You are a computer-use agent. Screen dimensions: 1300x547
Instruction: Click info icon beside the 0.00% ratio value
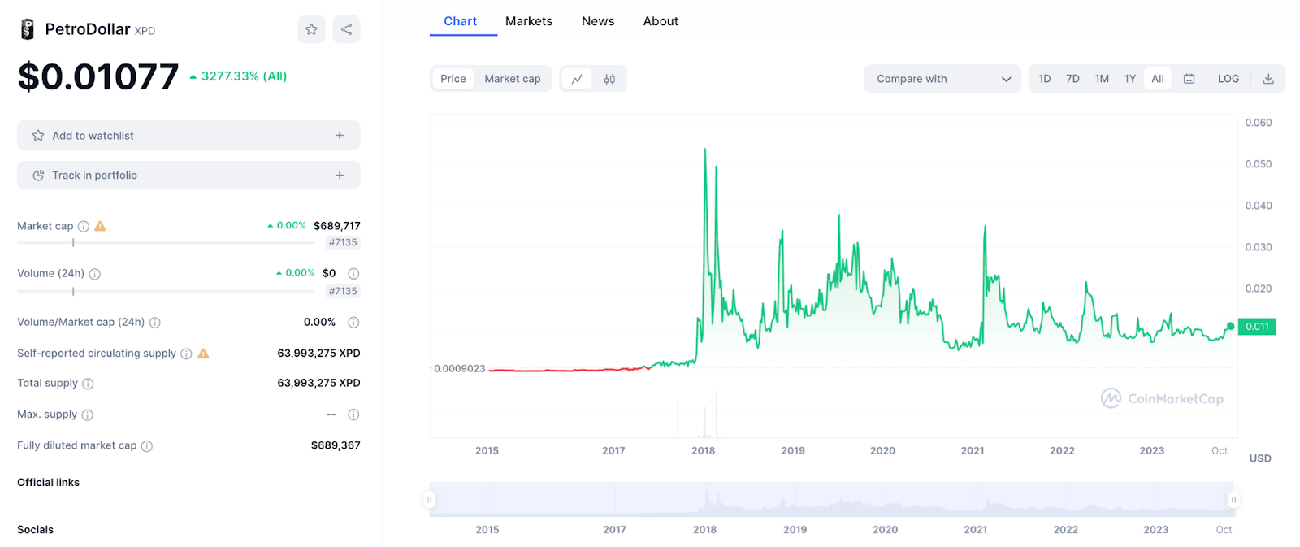[x=353, y=323]
